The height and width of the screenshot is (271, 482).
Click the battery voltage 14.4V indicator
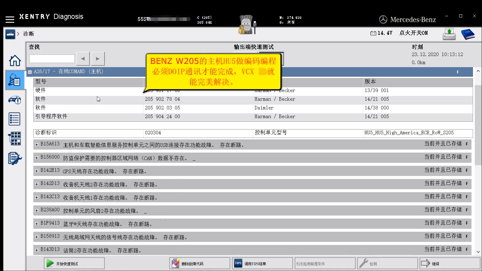click(x=381, y=33)
